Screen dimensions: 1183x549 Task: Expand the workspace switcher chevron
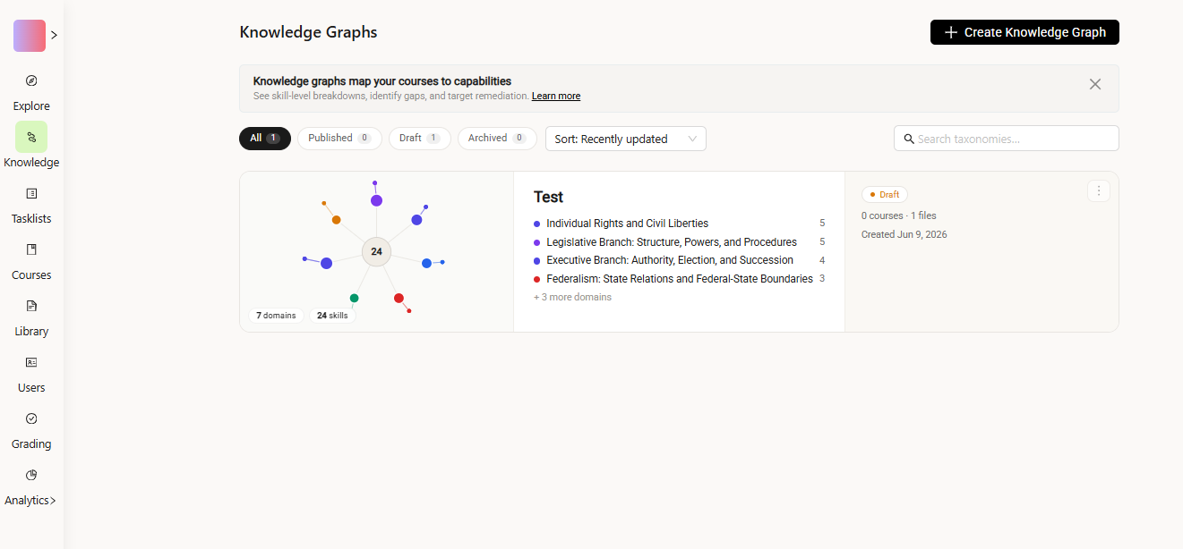(54, 36)
